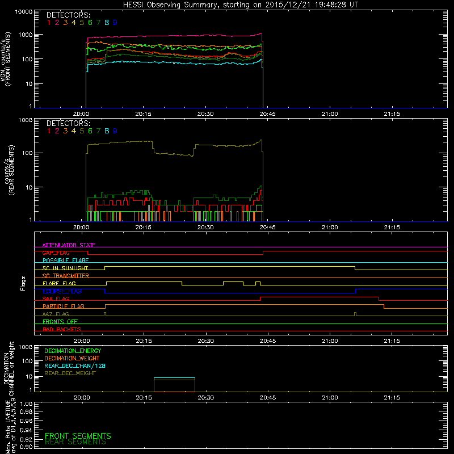
Task: Select red detector 1 in front segments legend
Action: point(49,23)
